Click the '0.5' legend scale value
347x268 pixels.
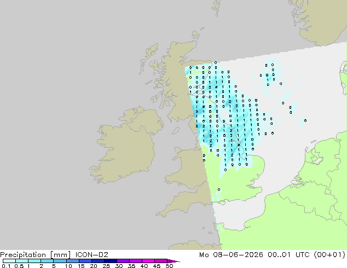pyautogui.click(x=19, y=266)
